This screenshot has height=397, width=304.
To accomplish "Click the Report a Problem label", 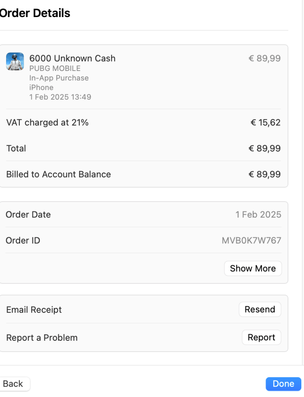I will coord(42,338).
